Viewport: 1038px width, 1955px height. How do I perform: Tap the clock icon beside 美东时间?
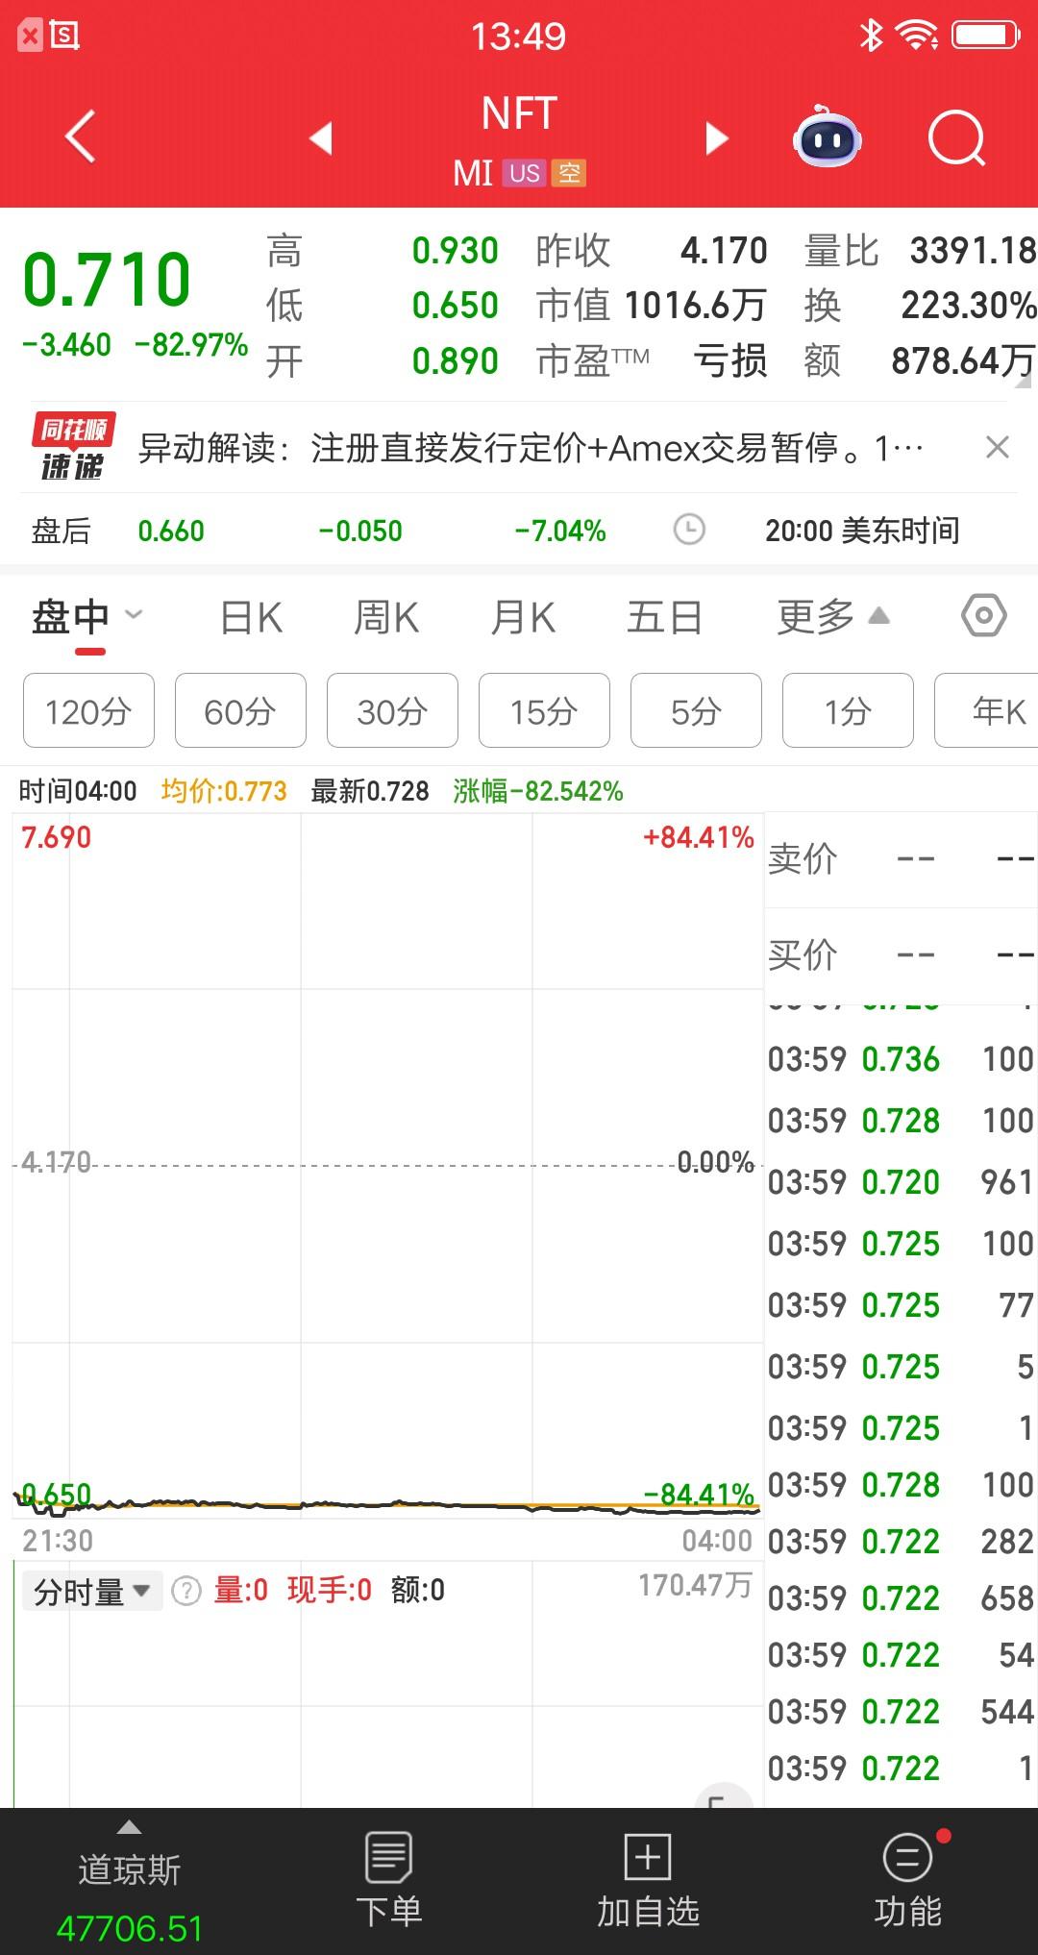(x=689, y=530)
